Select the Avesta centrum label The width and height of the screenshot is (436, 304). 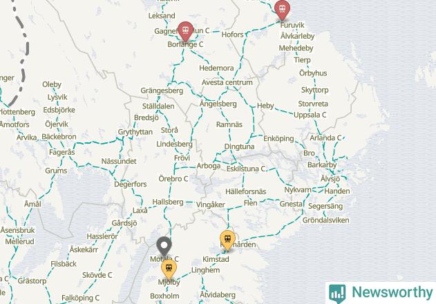[227, 83]
